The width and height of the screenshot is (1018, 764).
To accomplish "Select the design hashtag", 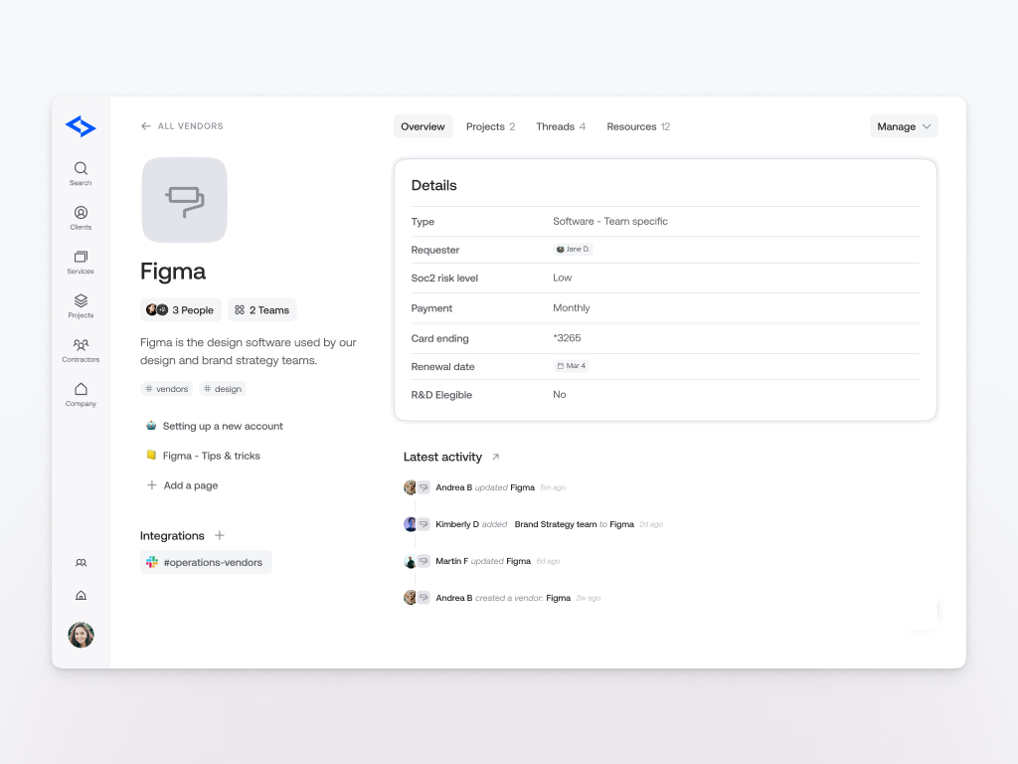I will (x=223, y=389).
